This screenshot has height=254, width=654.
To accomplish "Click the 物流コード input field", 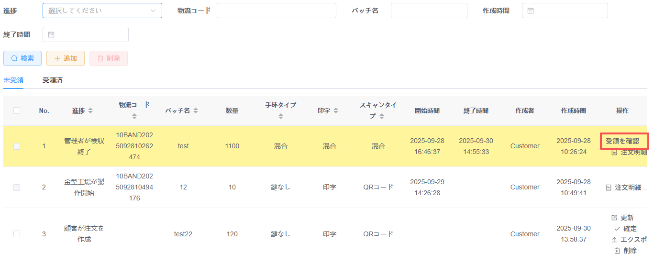I will click(x=277, y=11).
